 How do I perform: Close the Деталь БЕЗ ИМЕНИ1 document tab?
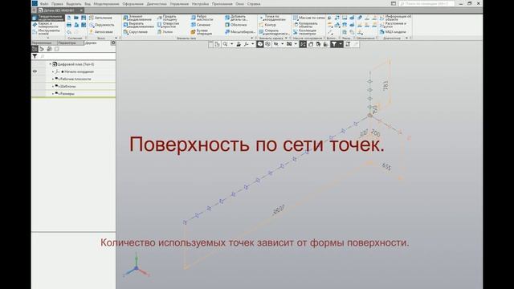click(81, 10)
